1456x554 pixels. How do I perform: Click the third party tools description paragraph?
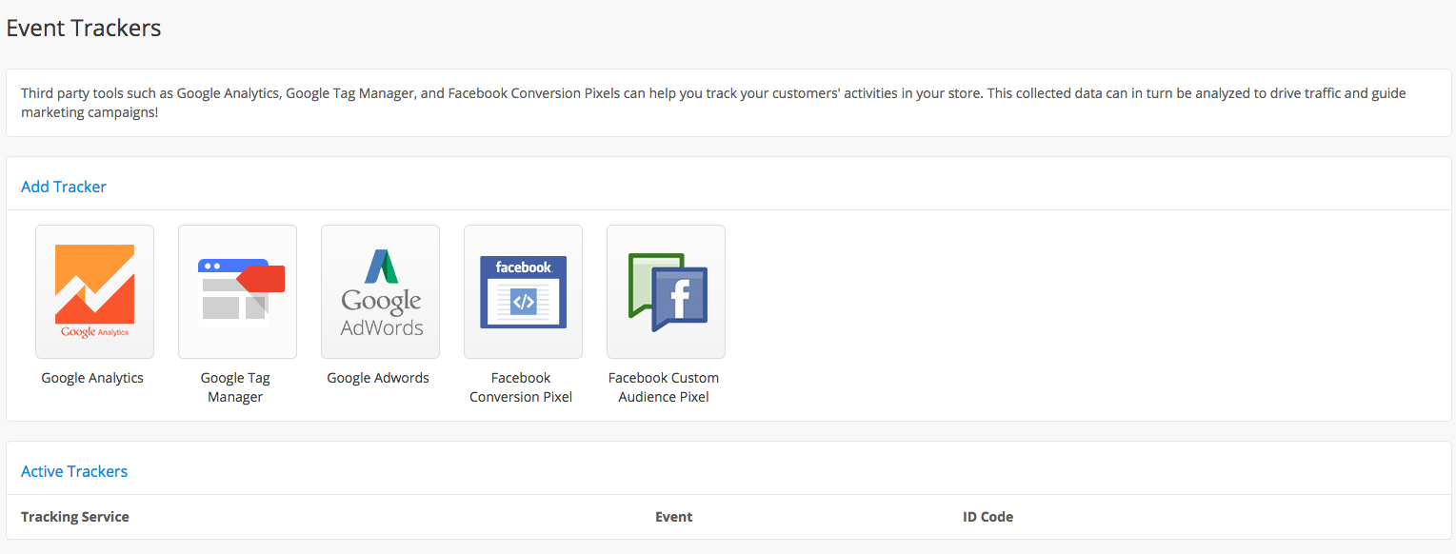click(x=714, y=103)
